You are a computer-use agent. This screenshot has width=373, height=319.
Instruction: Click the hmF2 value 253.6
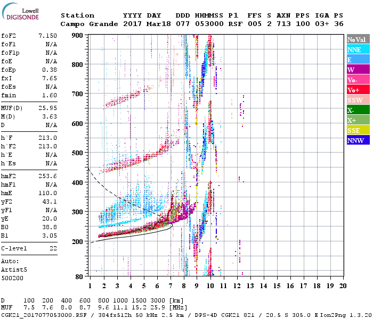[x=47, y=176]
